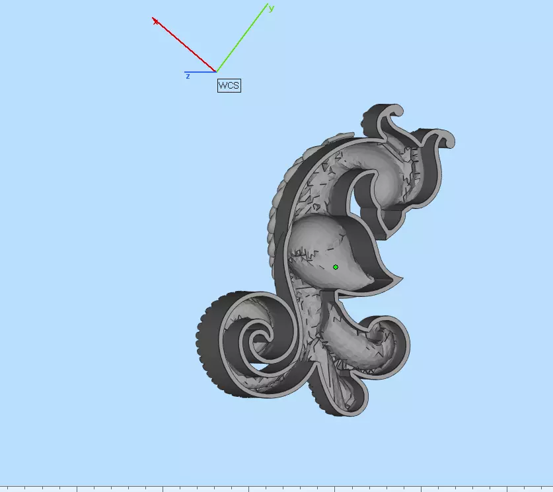Click the green Y axis line

point(242,38)
